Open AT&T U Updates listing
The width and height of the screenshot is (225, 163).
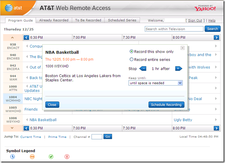coord(33,88)
